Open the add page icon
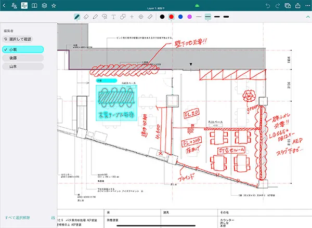The height and width of the screenshot is (228, 312). coord(288,6)
